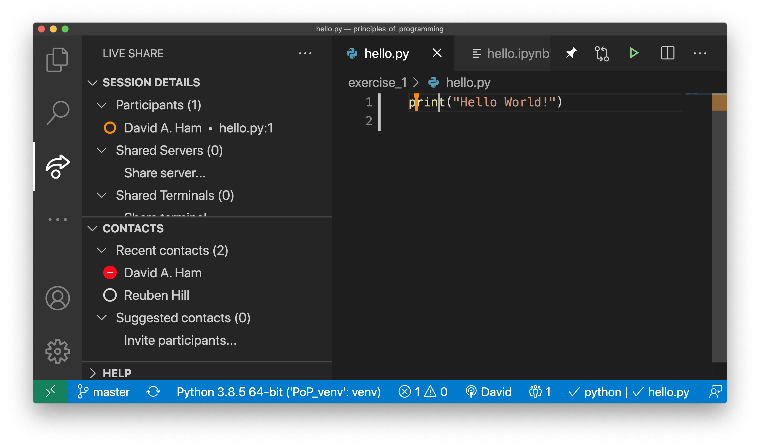Click the Account profile icon
Image resolution: width=760 pixels, height=447 pixels.
[x=57, y=297]
